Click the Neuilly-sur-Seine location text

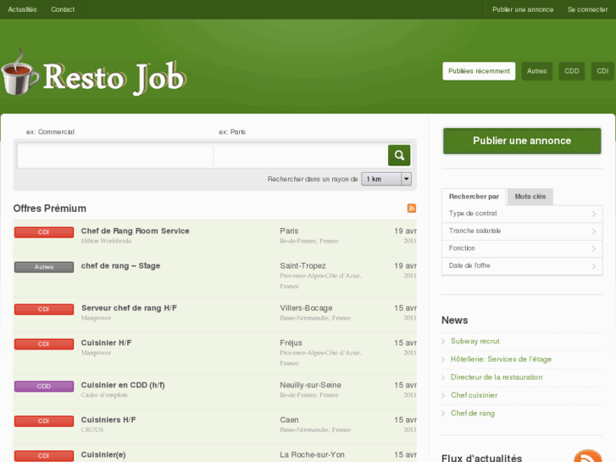[x=310, y=386]
